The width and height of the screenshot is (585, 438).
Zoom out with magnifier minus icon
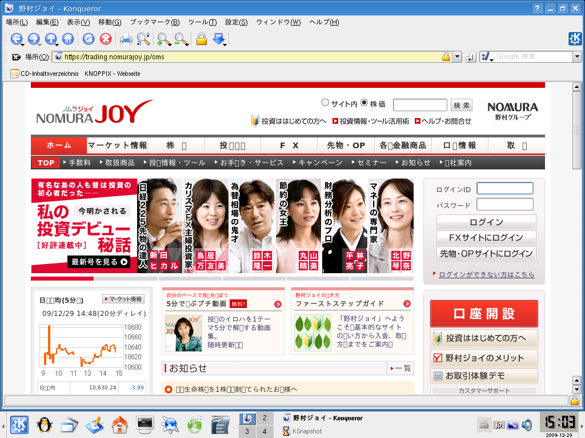click(x=181, y=39)
